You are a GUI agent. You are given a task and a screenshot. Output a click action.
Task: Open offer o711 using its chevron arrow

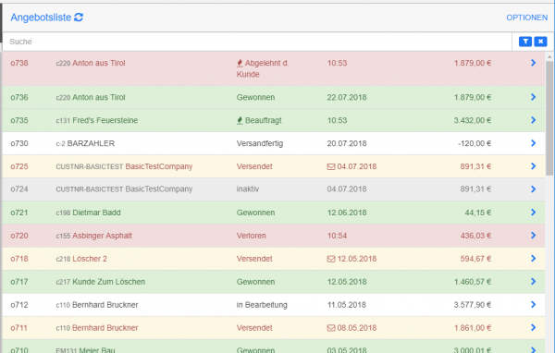tap(533, 327)
